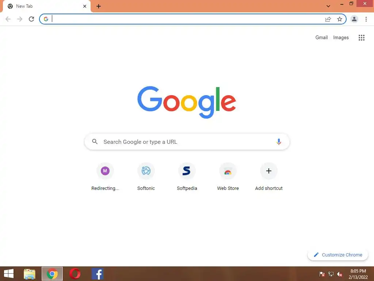374x281 pixels.
Task: Open Facebook from the taskbar
Action: coord(98,274)
